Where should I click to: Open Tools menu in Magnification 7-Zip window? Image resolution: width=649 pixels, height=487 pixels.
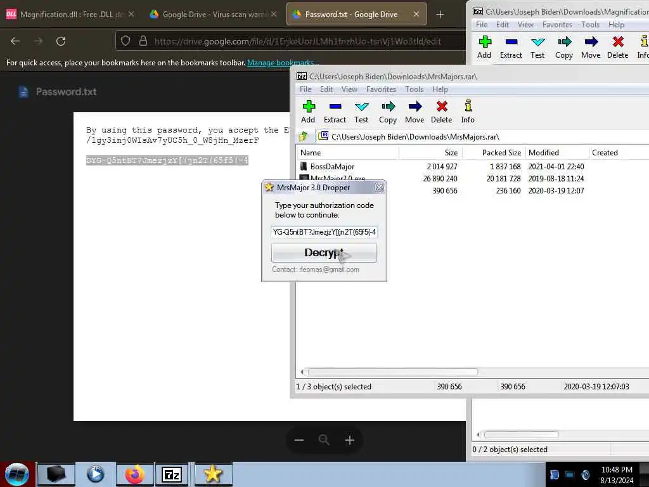[590, 25]
